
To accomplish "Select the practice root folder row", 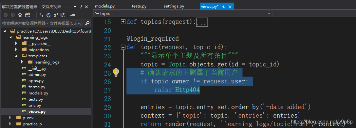I will click(46, 31).
